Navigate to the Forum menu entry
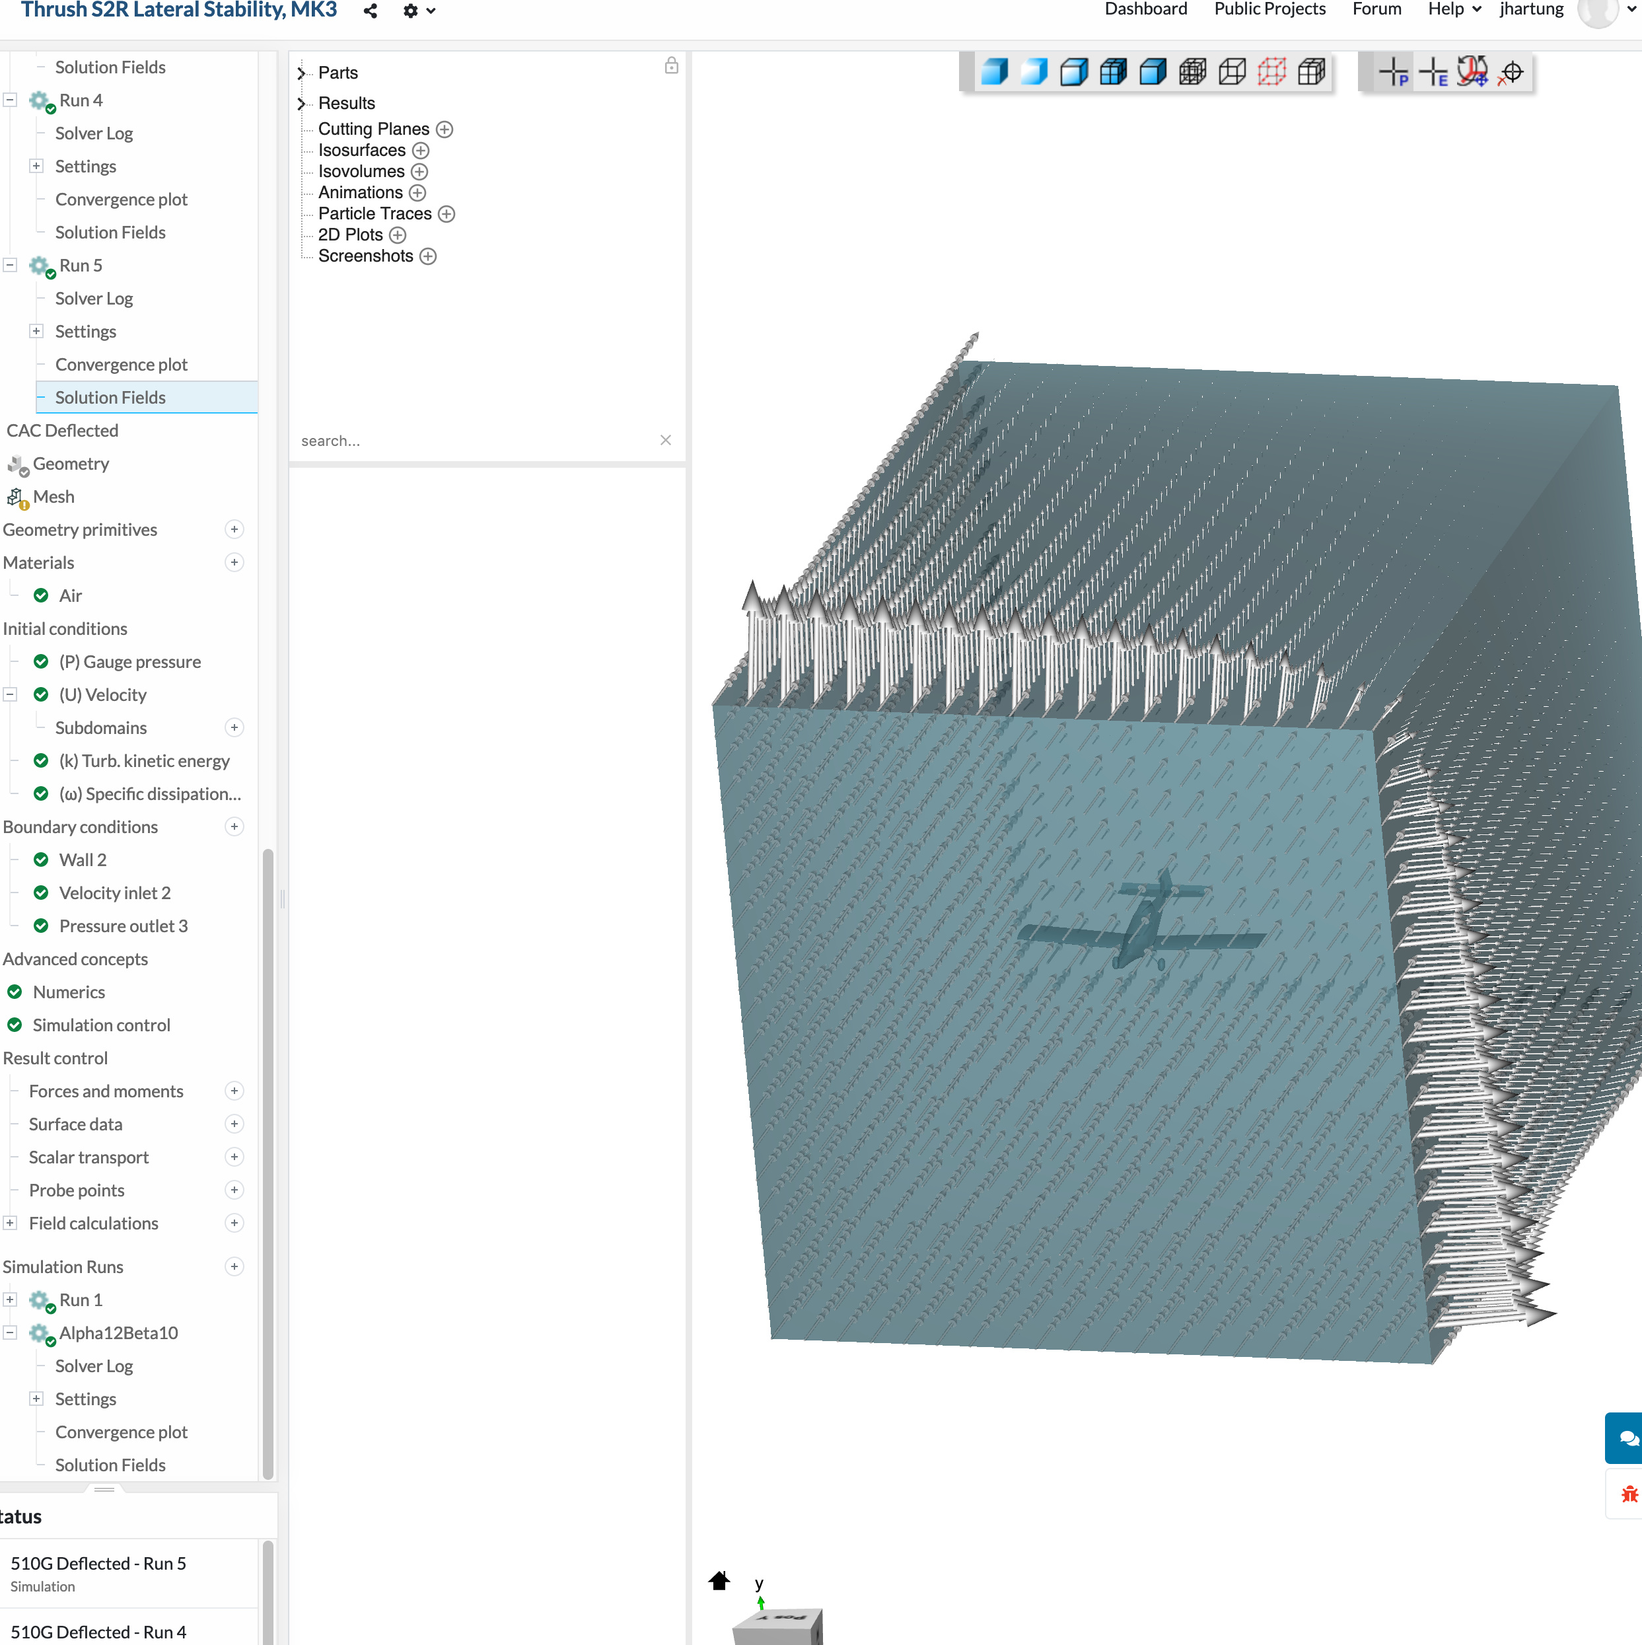Image resolution: width=1642 pixels, height=1645 pixels. coord(1376,9)
